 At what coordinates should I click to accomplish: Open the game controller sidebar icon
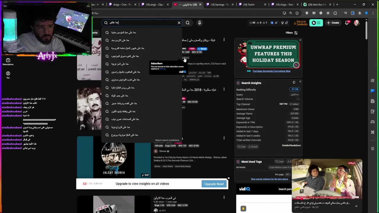tap(372, 122)
